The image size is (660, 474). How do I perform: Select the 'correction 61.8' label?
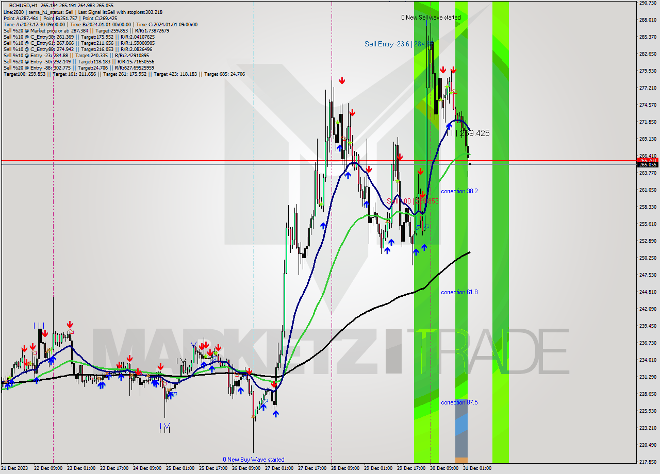[459, 292]
